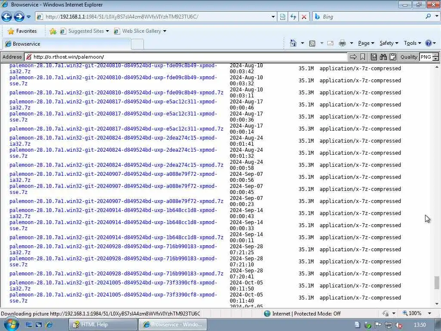This screenshot has width=441, height=331.
Task: Click the Browservice address field with palemoon URL
Action: [x=186, y=57]
